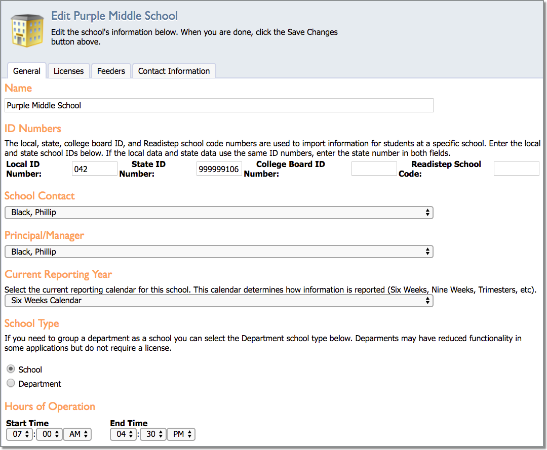Expand the Current Reporting Year calendar dropdown

tap(219, 301)
